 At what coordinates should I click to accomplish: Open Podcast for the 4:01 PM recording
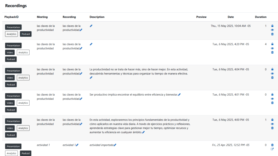click(x=11, y=110)
